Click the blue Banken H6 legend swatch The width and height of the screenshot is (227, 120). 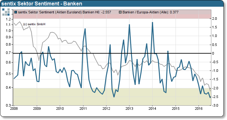(x=16, y=12)
